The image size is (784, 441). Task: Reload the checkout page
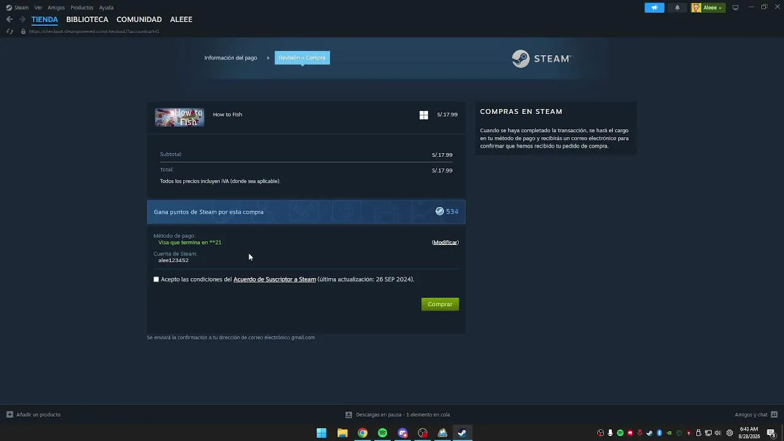tap(9, 31)
